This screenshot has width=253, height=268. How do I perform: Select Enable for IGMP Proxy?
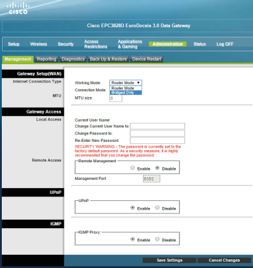click(132, 239)
